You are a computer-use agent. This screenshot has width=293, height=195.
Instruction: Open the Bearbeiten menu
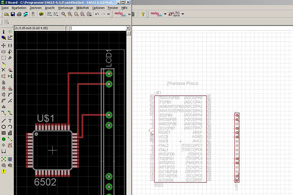pos(19,8)
